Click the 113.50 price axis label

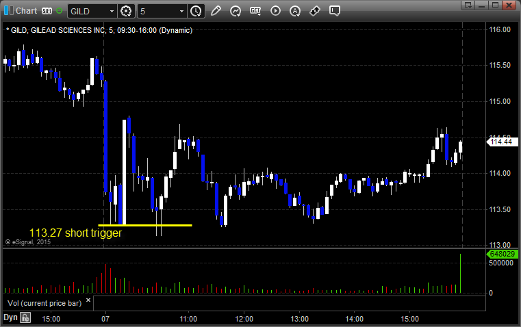(x=500, y=209)
